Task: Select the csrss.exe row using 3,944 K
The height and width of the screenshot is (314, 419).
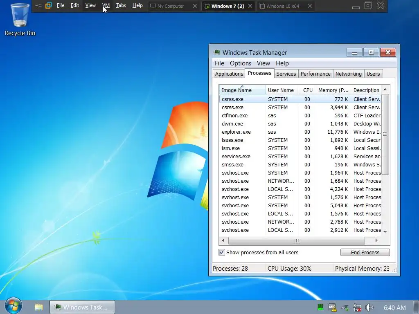Action: point(300,108)
